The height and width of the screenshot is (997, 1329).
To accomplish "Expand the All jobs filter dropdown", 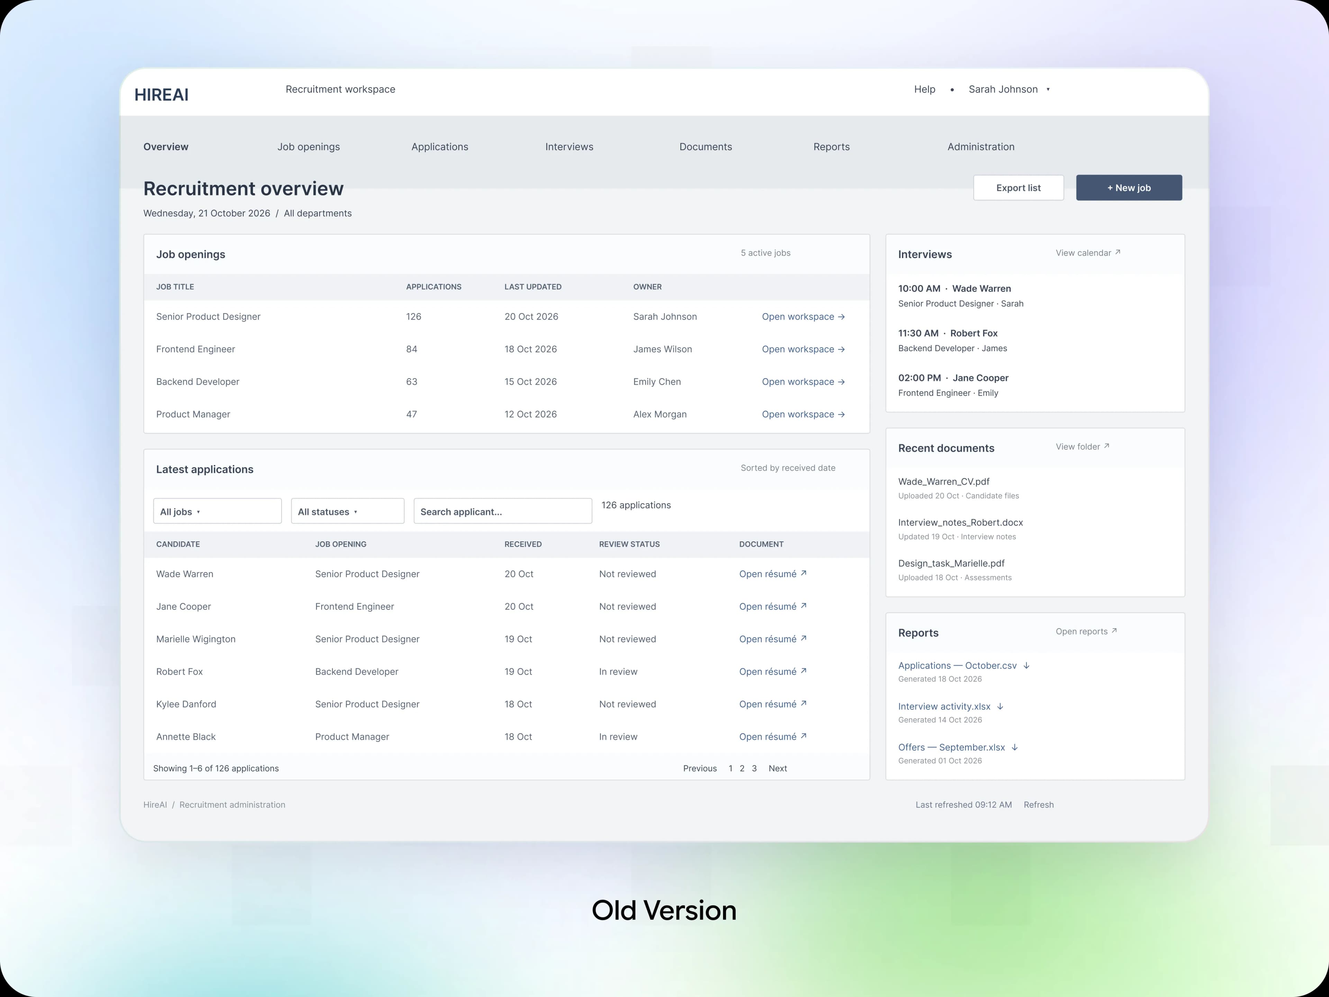I will click(217, 511).
